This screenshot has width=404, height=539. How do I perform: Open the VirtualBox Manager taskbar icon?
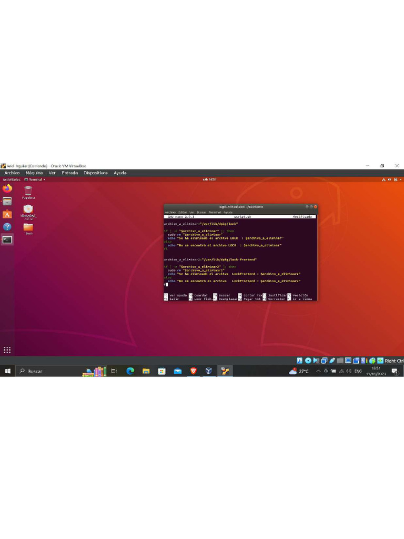(x=209, y=371)
